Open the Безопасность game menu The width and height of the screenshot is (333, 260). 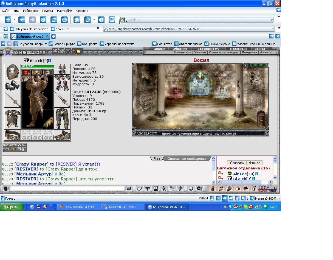pyautogui.click(x=208, y=49)
